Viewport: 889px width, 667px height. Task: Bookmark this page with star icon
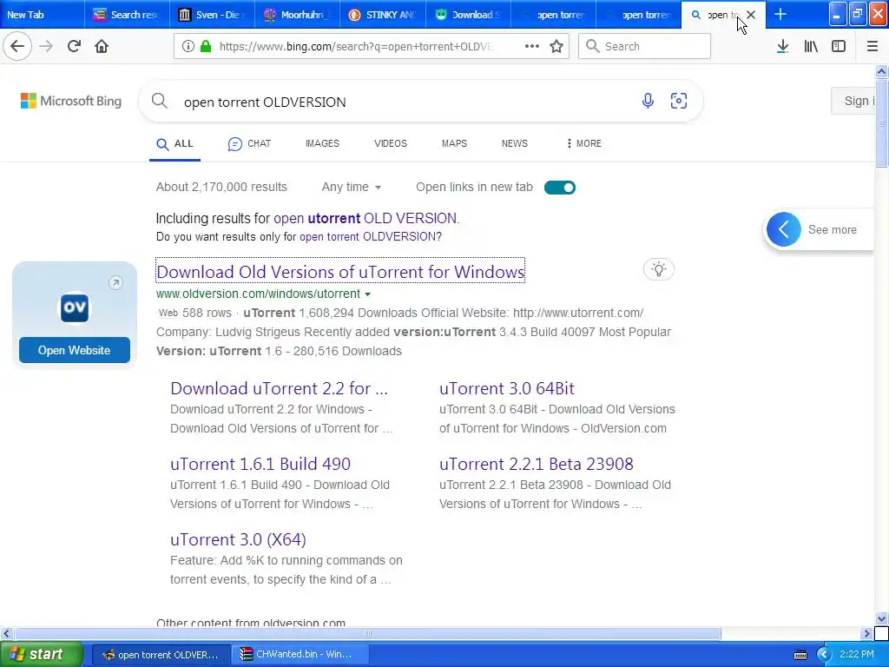[556, 46]
